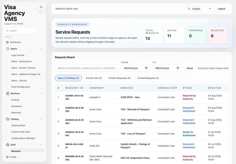Open request EXAMPL-26-R-00001

(74, 97)
